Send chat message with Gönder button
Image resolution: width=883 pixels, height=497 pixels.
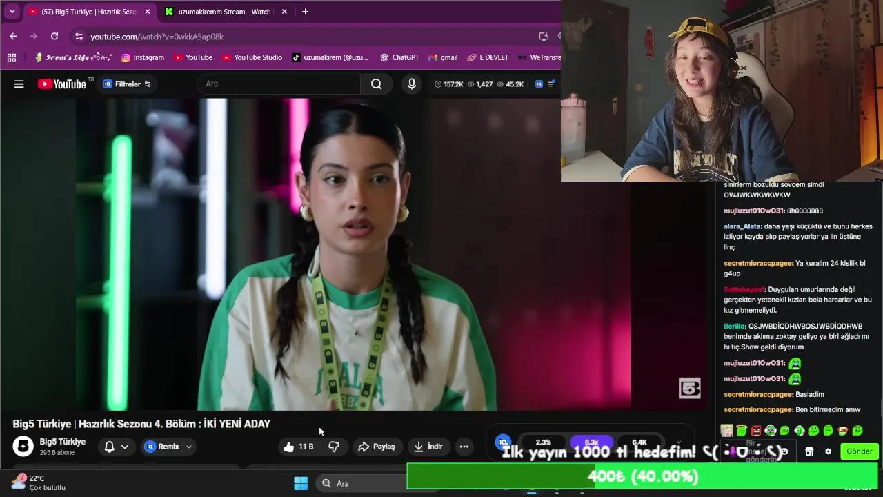pos(860,451)
